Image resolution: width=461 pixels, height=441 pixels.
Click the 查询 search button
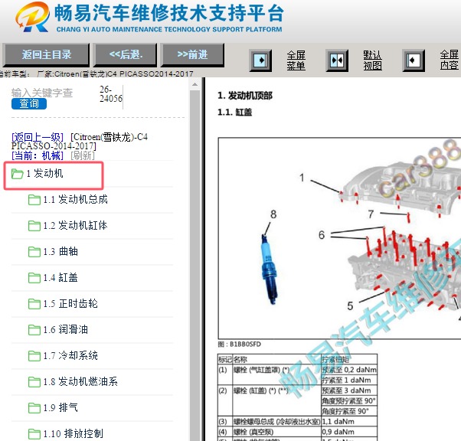click(29, 103)
